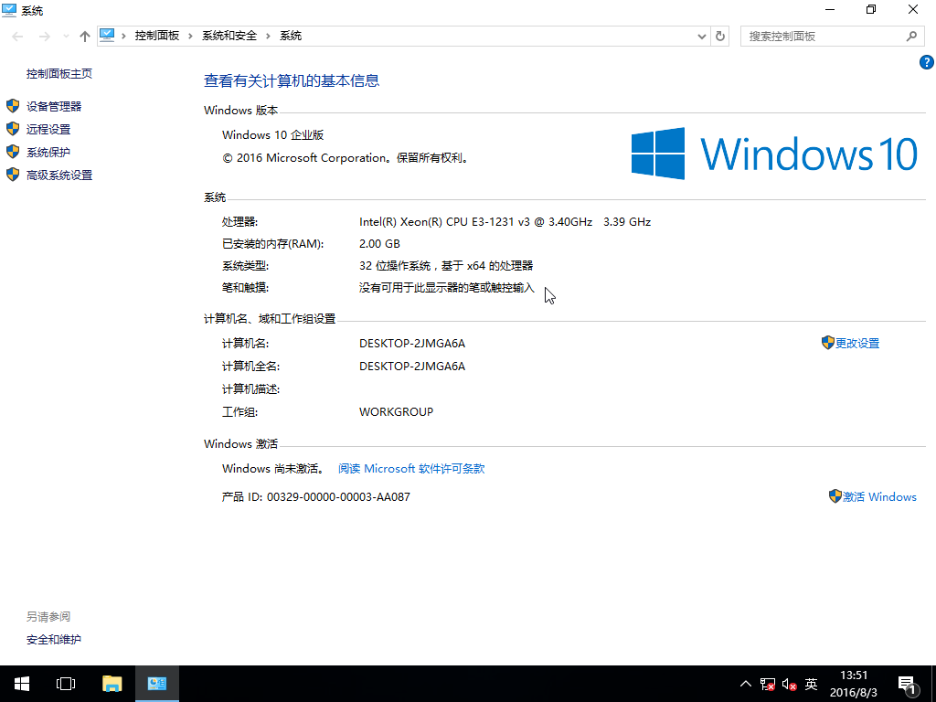
Task: Open Task View on the taskbar
Action: [x=66, y=684]
